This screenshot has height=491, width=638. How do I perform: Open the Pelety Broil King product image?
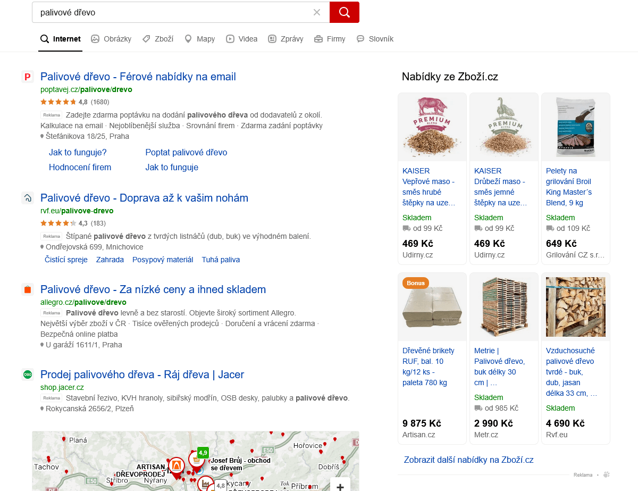(x=575, y=127)
